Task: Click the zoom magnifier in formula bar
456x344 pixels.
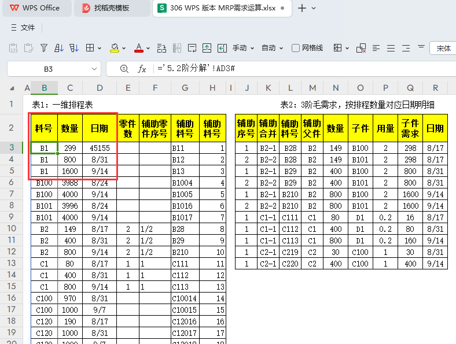Action: (x=124, y=69)
